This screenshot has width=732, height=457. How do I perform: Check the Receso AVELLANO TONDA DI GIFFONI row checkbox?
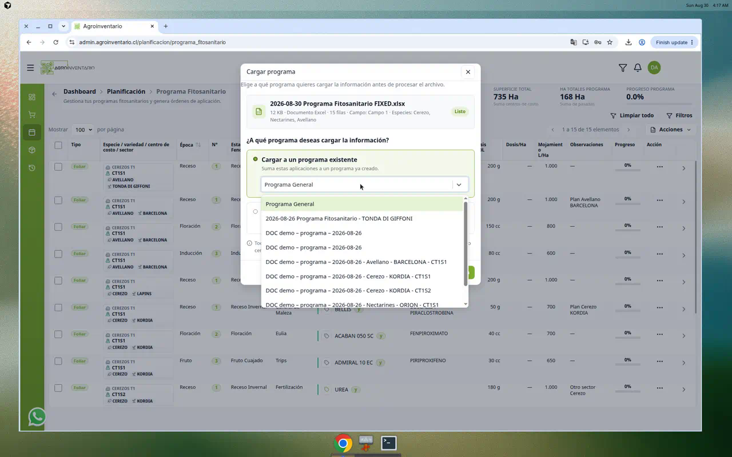coord(58,167)
